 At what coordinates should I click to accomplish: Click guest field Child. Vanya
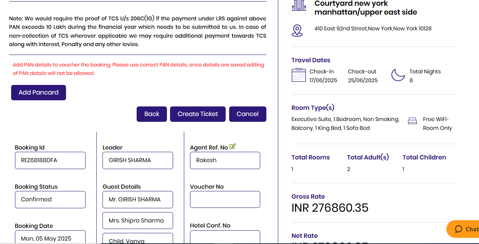coord(138,239)
